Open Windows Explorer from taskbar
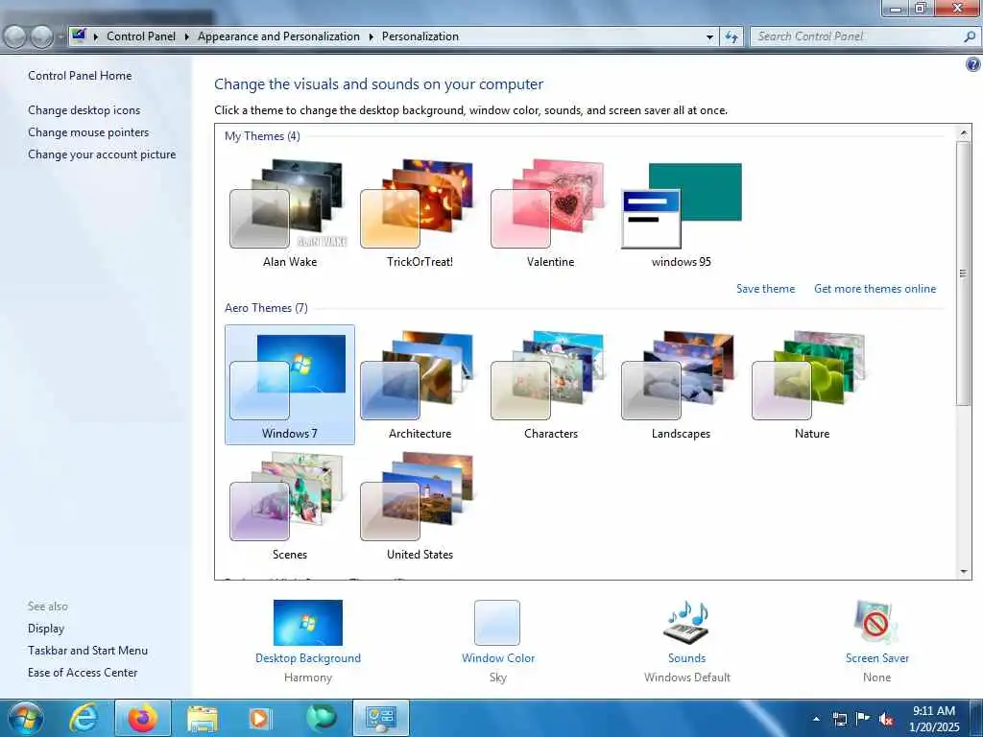 (202, 718)
